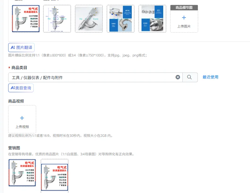
Task: Open AI类目查询 category lookup
Action: coord(21,88)
